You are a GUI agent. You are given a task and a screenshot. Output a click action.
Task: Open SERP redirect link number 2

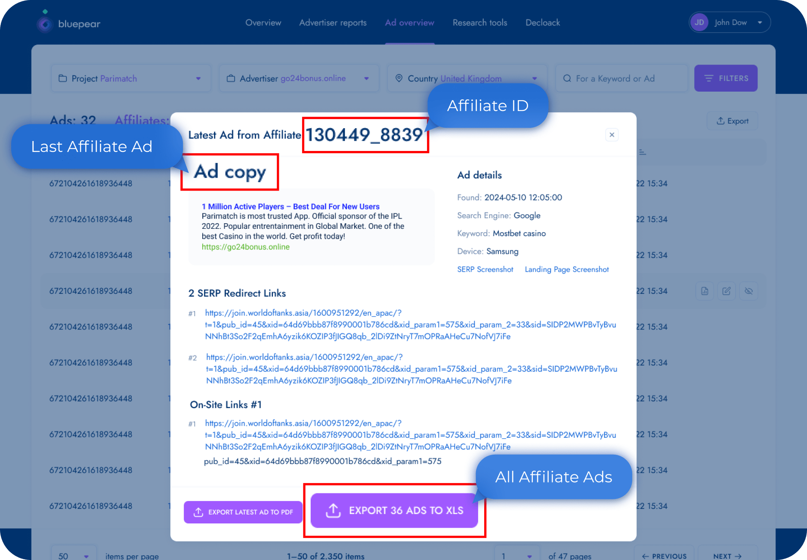click(411, 369)
